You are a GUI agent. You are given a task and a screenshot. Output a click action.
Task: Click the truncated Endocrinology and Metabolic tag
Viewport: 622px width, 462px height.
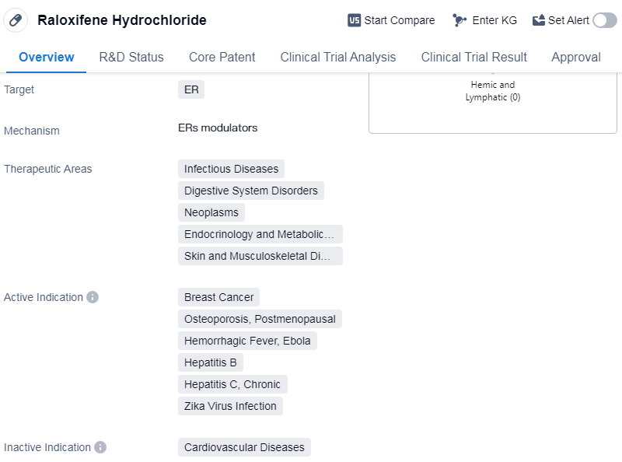point(260,234)
